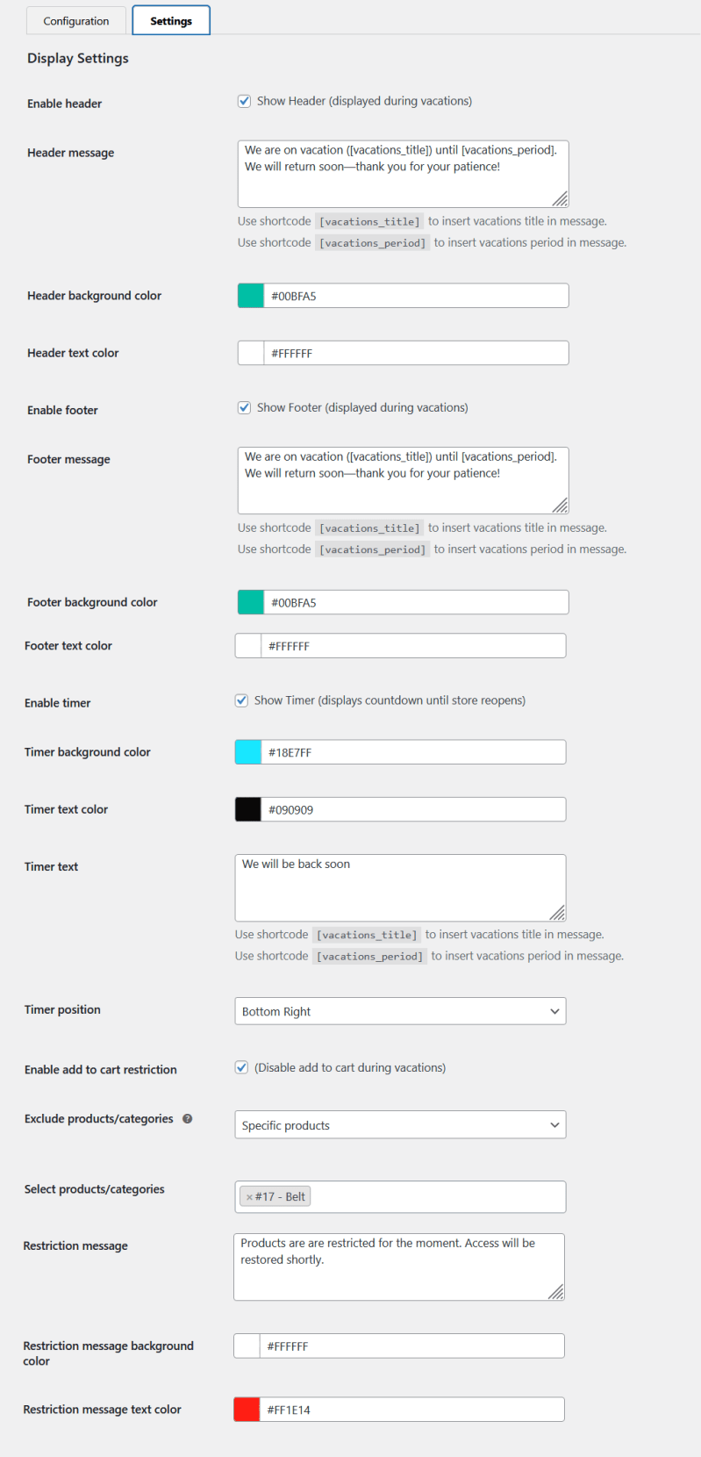Open the Header background color picker

click(245, 295)
